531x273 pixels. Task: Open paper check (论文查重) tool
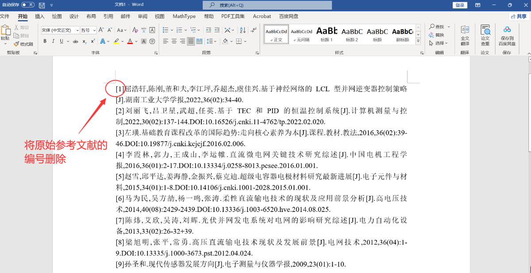click(x=485, y=35)
